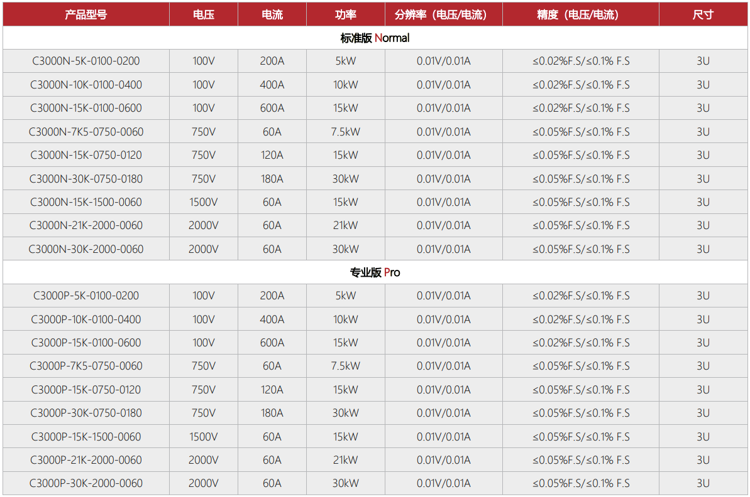Click the 电流 column header
Viewport: 750px width, 497px height.
(x=272, y=14)
